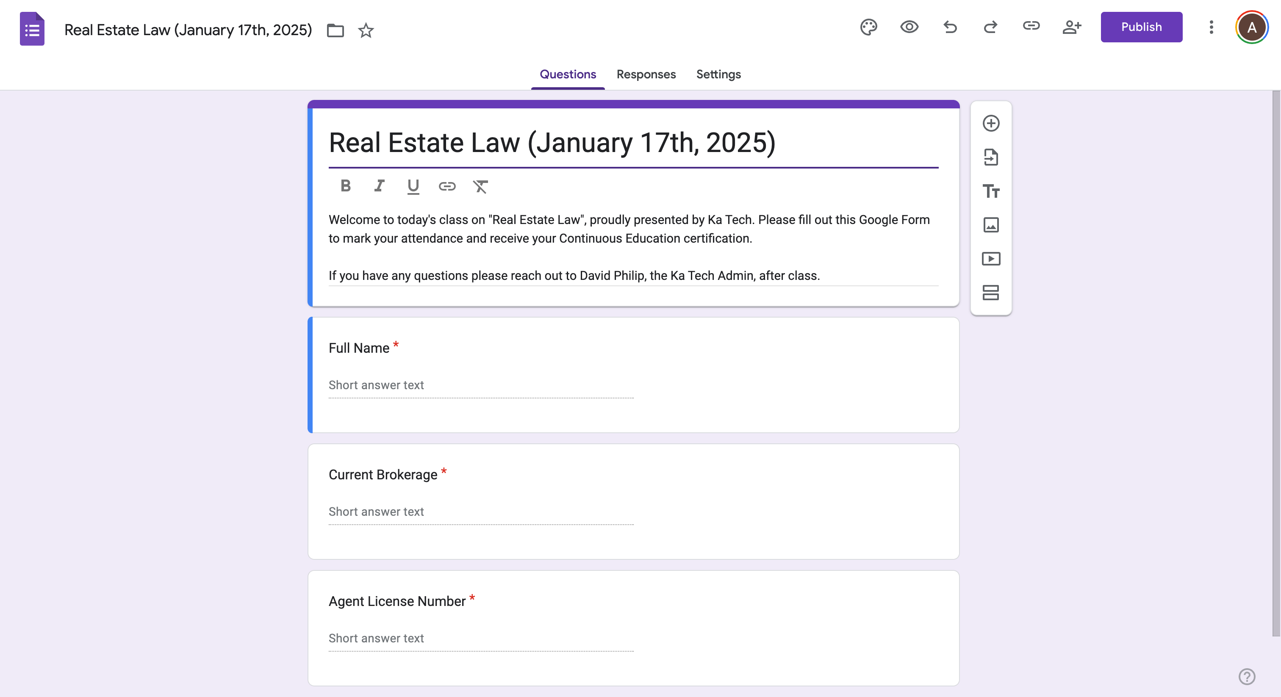
Task: Import questions from another form
Action: pyautogui.click(x=990, y=157)
